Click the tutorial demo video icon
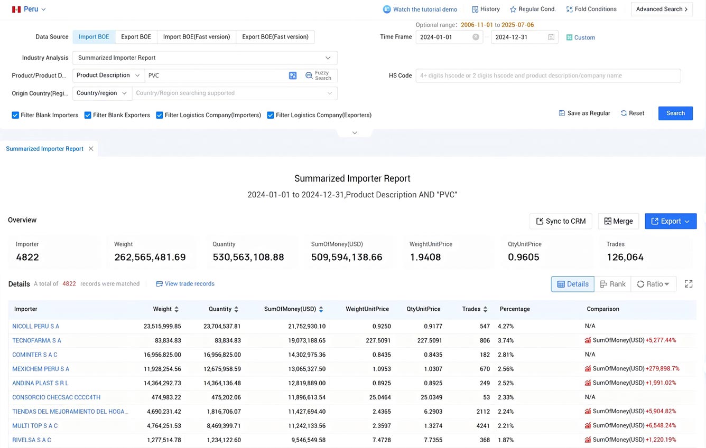 click(387, 9)
